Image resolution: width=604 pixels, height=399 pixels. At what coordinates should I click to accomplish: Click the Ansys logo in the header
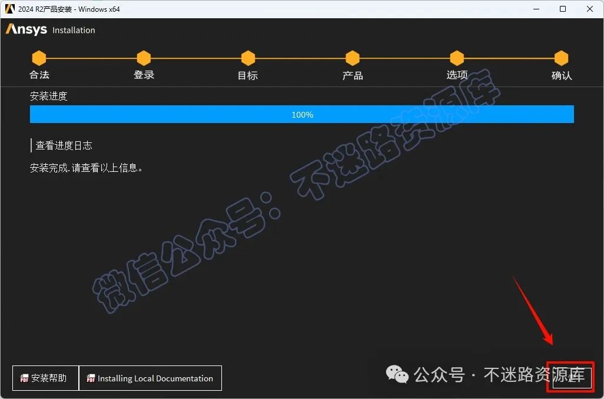[26, 29]
